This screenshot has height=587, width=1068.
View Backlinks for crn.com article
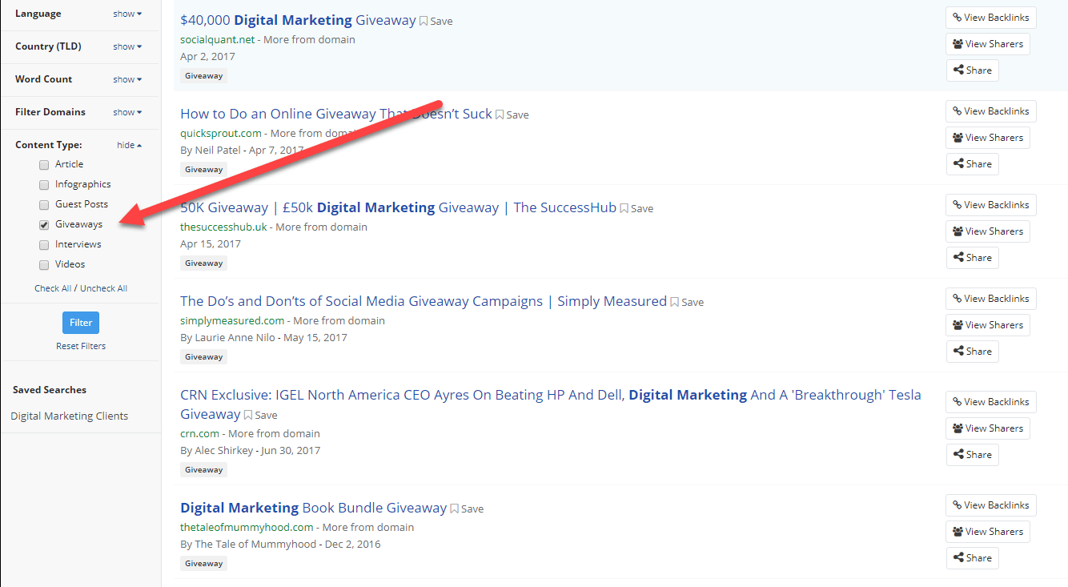pyautogui.click(x=991, y=402)
